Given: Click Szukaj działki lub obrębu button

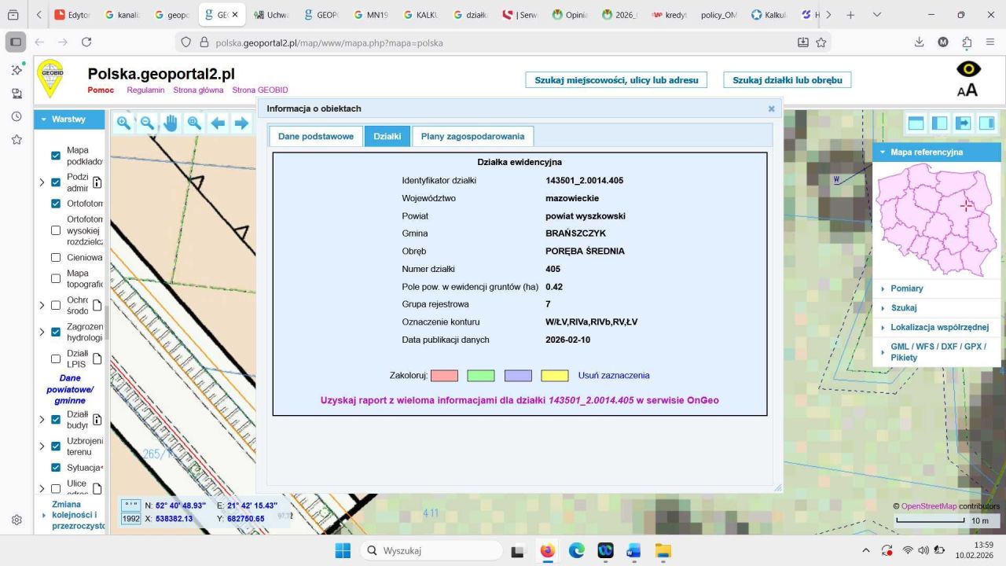Looking at the screenshot, I should point(788,80).
